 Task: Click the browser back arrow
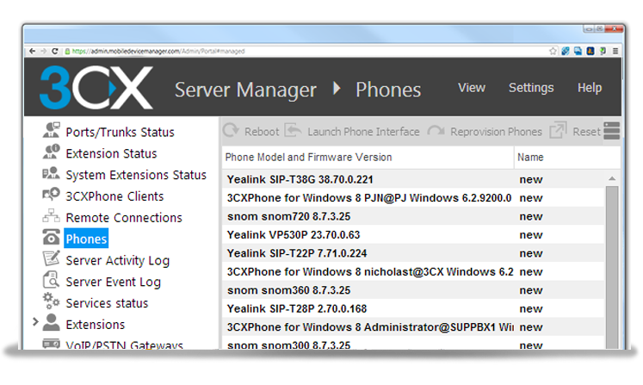(x=33, y=52)
